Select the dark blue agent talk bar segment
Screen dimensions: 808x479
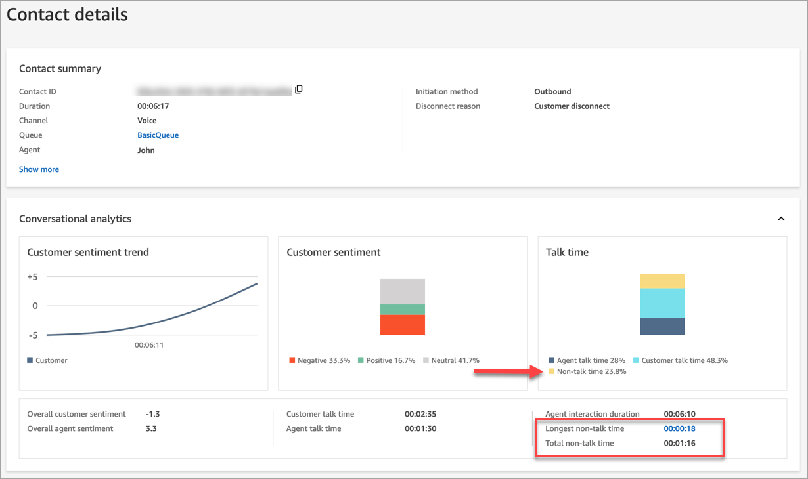[662, 327]
